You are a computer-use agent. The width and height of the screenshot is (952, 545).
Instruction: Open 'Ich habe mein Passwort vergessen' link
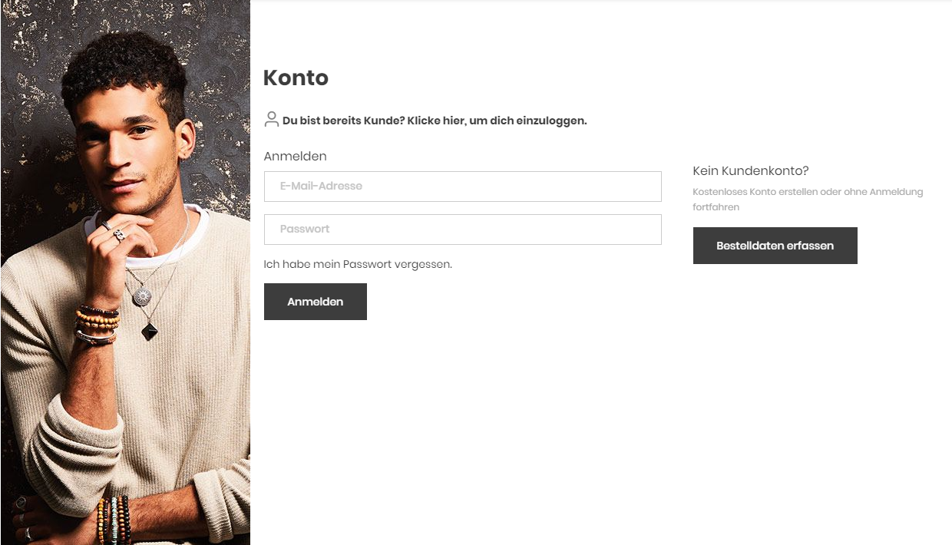pyautogui.click(x=358, y=264)
